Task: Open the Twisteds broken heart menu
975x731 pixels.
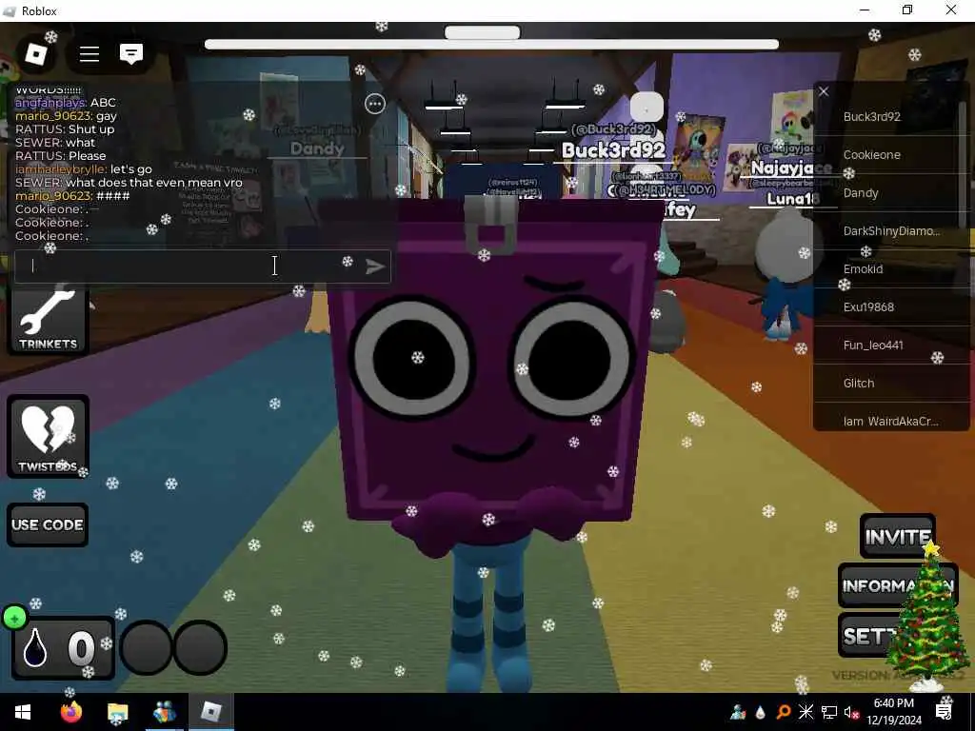Action: click(48, 436)
